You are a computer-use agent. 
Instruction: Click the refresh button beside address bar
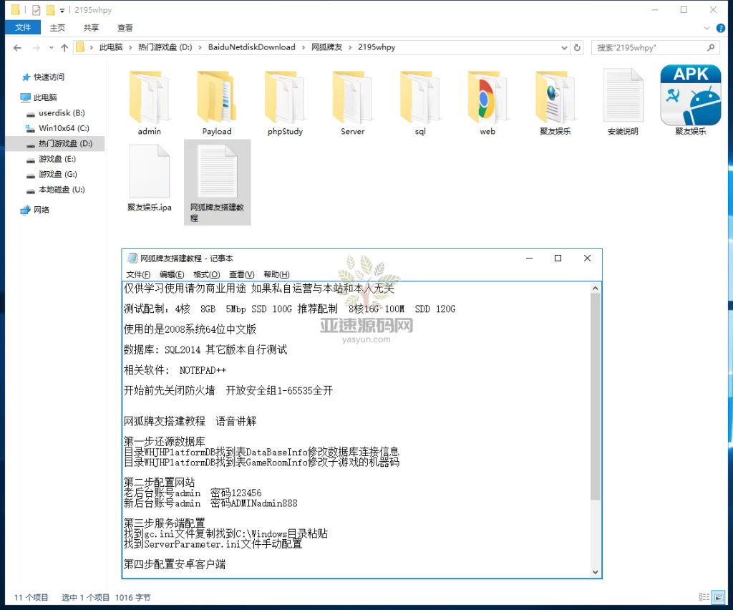tap(578, 47)
